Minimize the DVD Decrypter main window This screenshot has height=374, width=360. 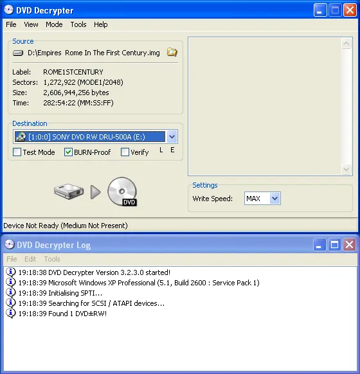[320, 10]
